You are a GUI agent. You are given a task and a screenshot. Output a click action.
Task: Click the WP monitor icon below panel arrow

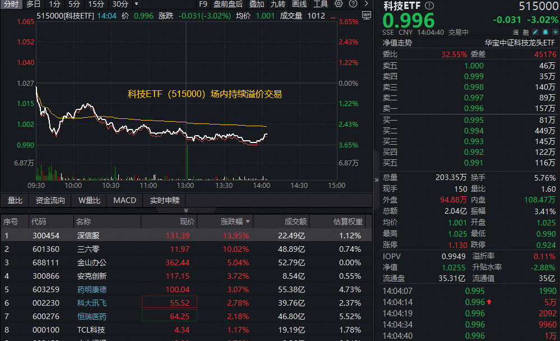point(367,15)
